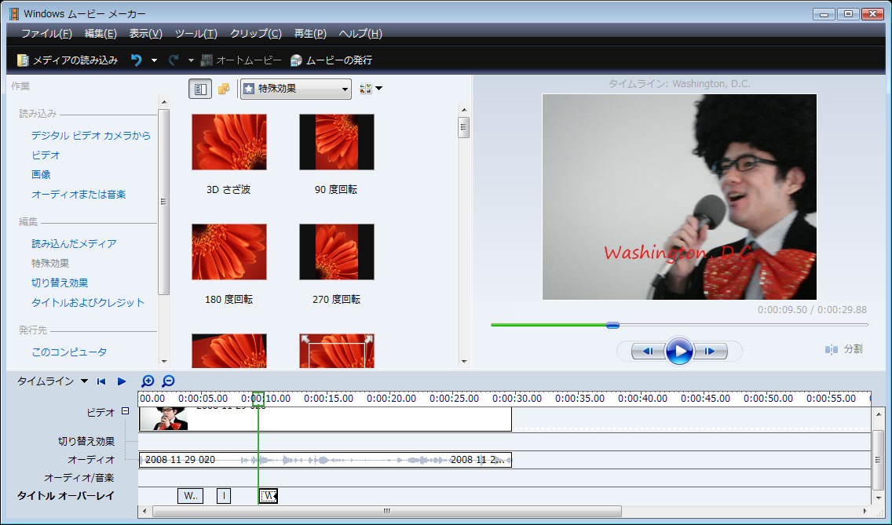This screenshot has height=525, width=892.
Task: Open the 特殊効果 combo box
Action: point(295,89)
